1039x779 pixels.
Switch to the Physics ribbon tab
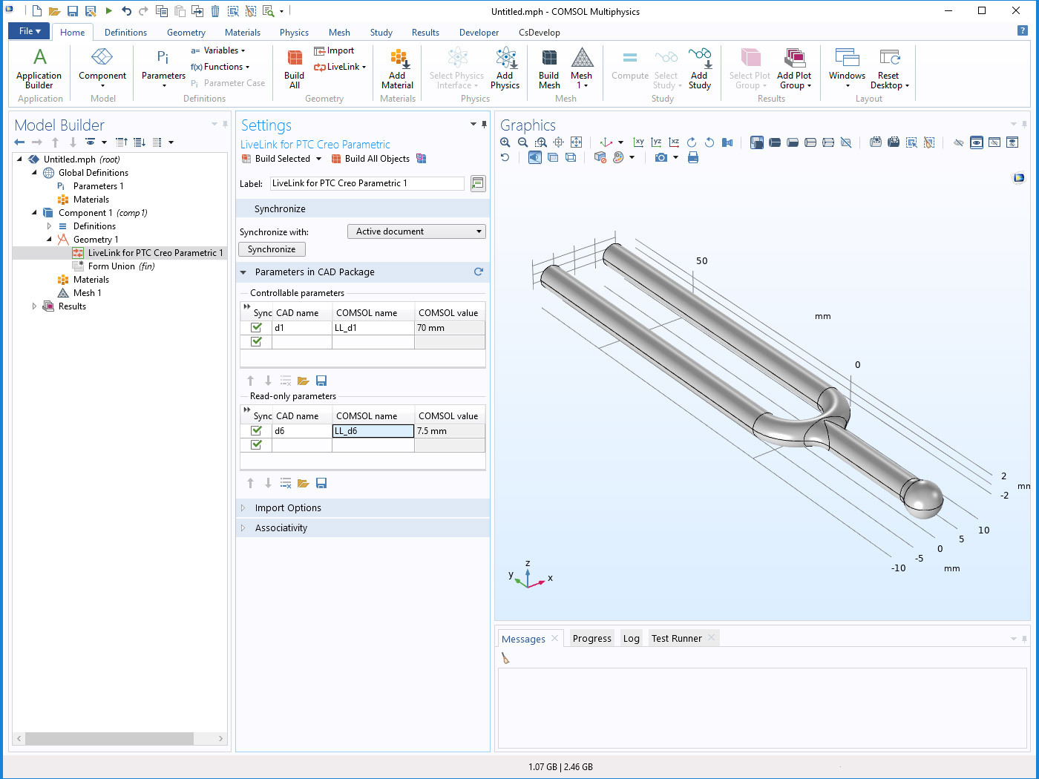click(294, 32)
